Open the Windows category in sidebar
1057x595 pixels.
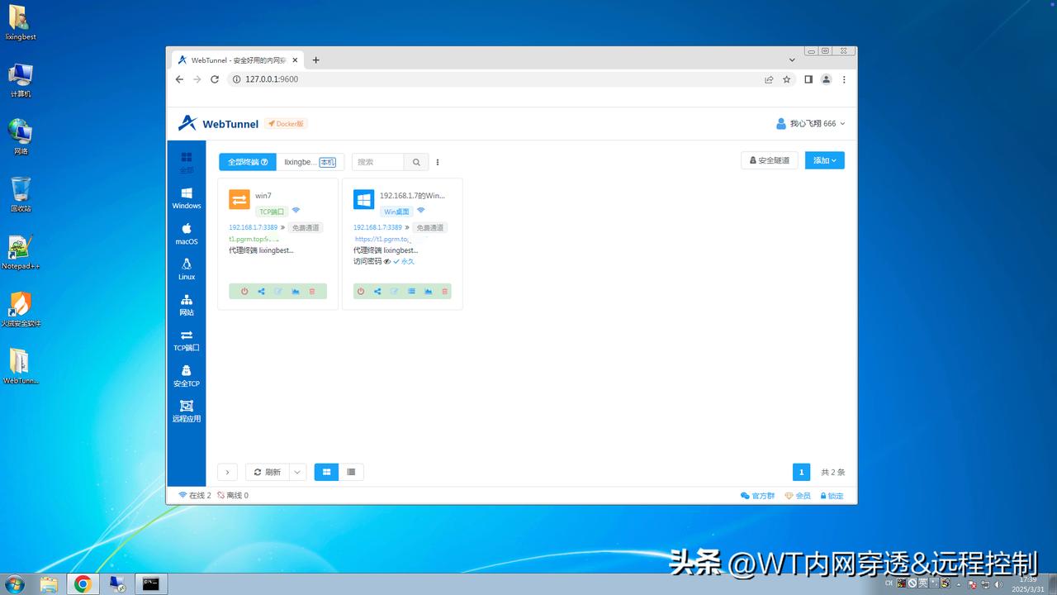(x=187, y=198)
